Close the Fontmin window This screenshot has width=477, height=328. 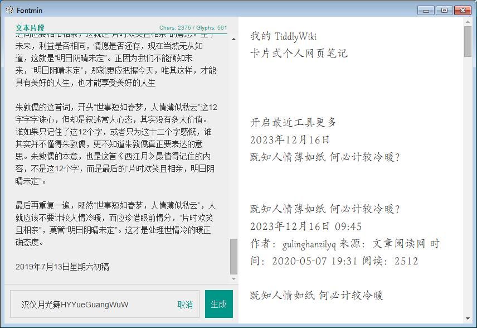[463, 10]
